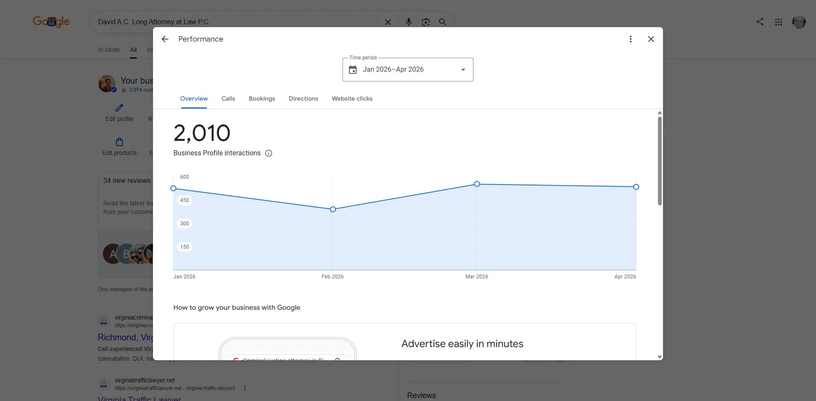Click the scrollbar up arrow in dialog
The height and width of the screenshot is (401, 816).
(x=660, y=113)
